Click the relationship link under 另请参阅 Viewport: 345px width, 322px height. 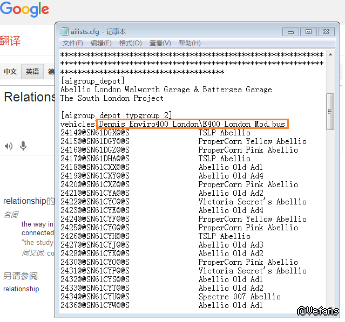[21, 289]
